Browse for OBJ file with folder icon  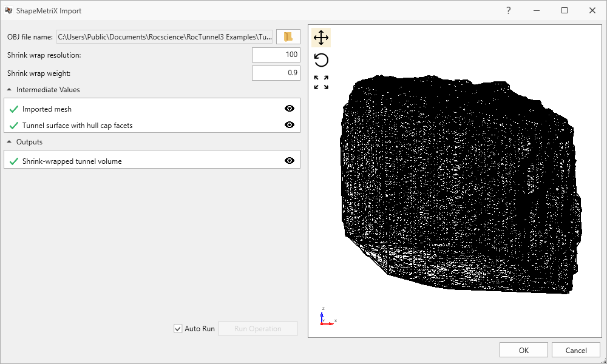click(x=288, y=37)
